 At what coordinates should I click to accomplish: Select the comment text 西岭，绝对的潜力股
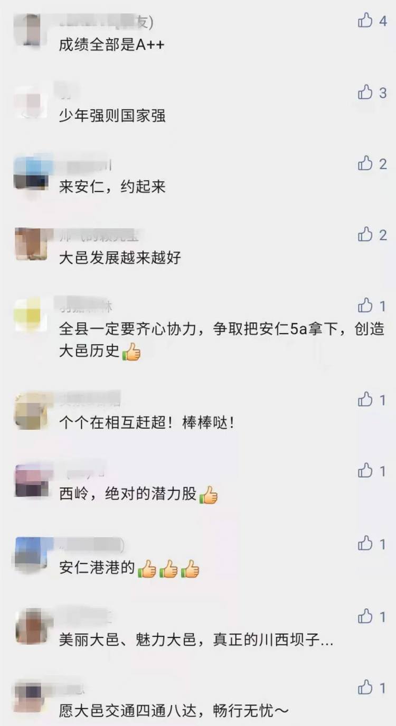[138, 494]
